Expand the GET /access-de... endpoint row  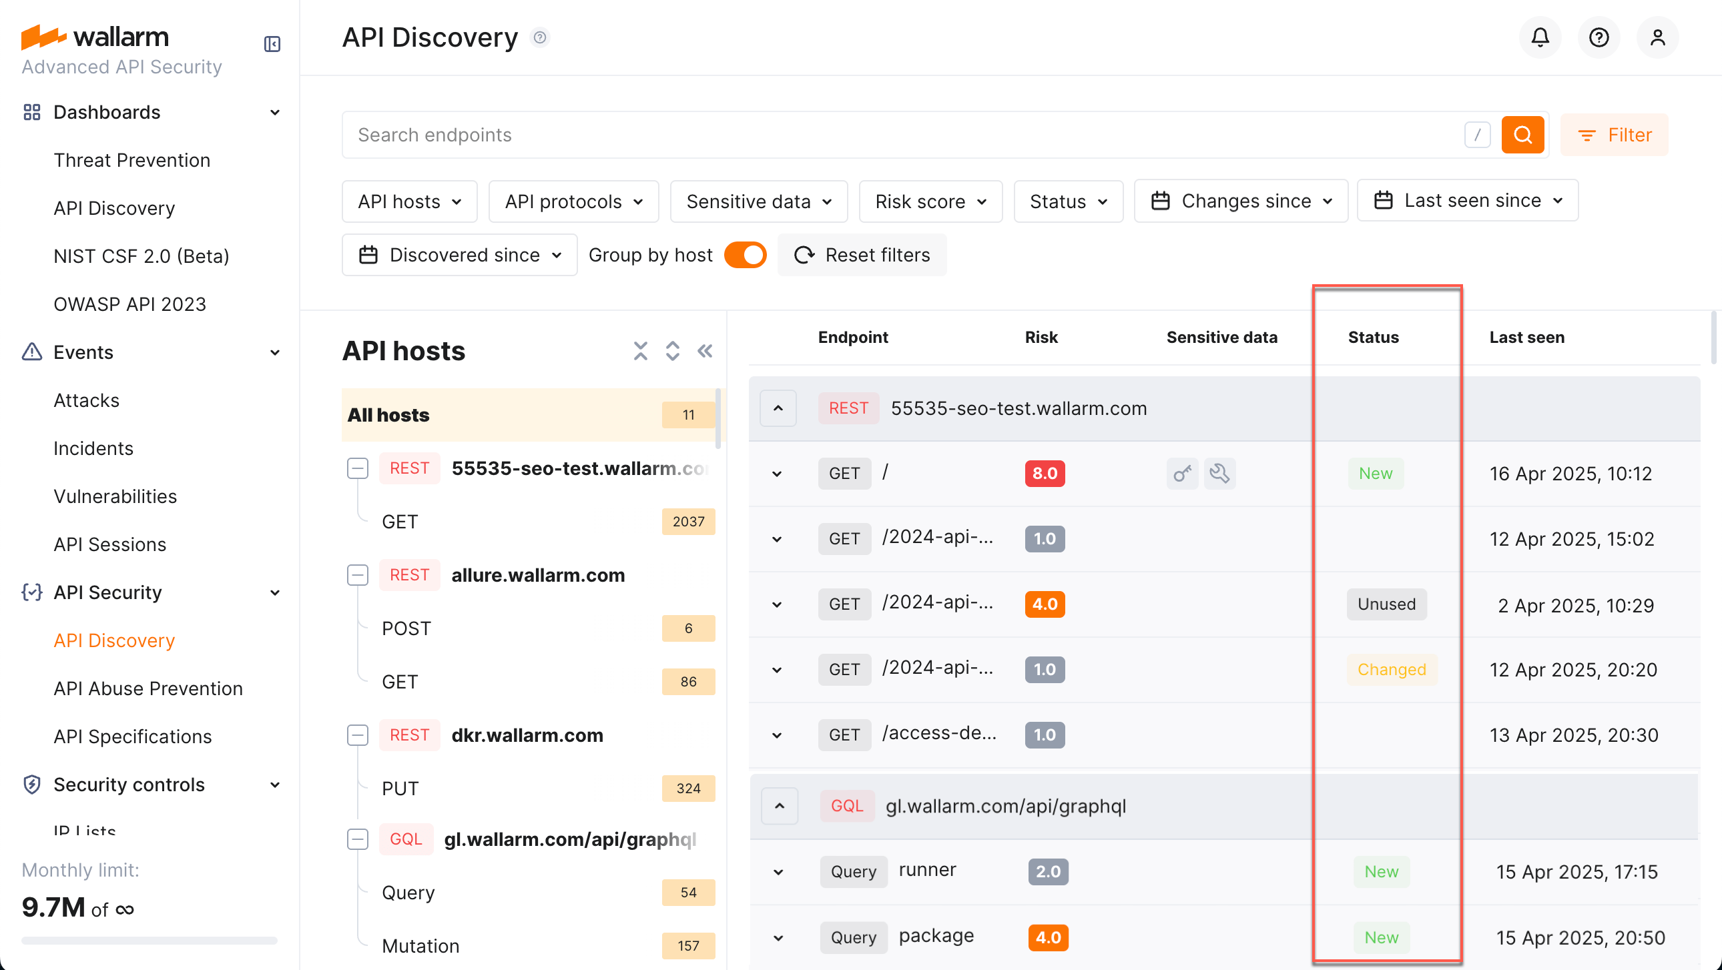coord(776,735)
